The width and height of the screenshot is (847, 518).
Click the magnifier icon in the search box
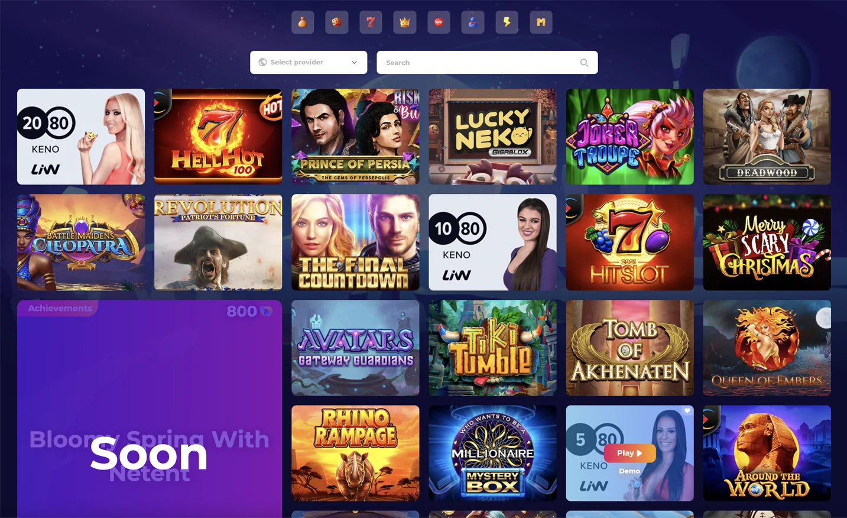584,63
